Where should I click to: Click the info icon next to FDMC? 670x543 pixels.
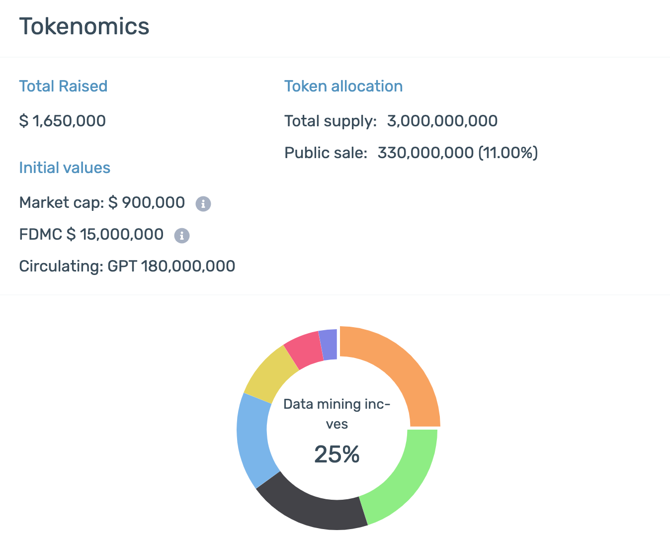(x=182, y=235)
